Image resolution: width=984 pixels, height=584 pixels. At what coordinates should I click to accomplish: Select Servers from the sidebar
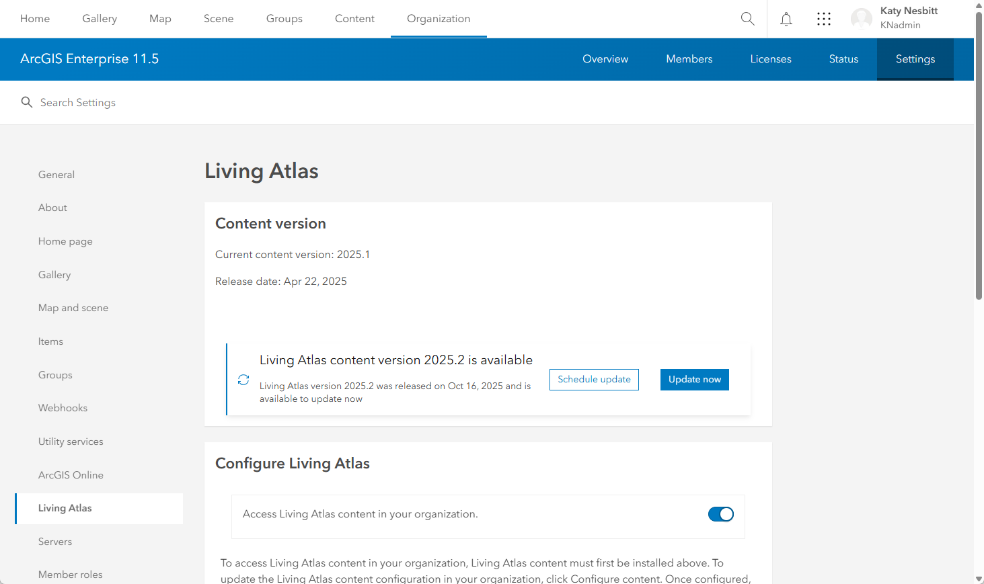tap(54, 542)
